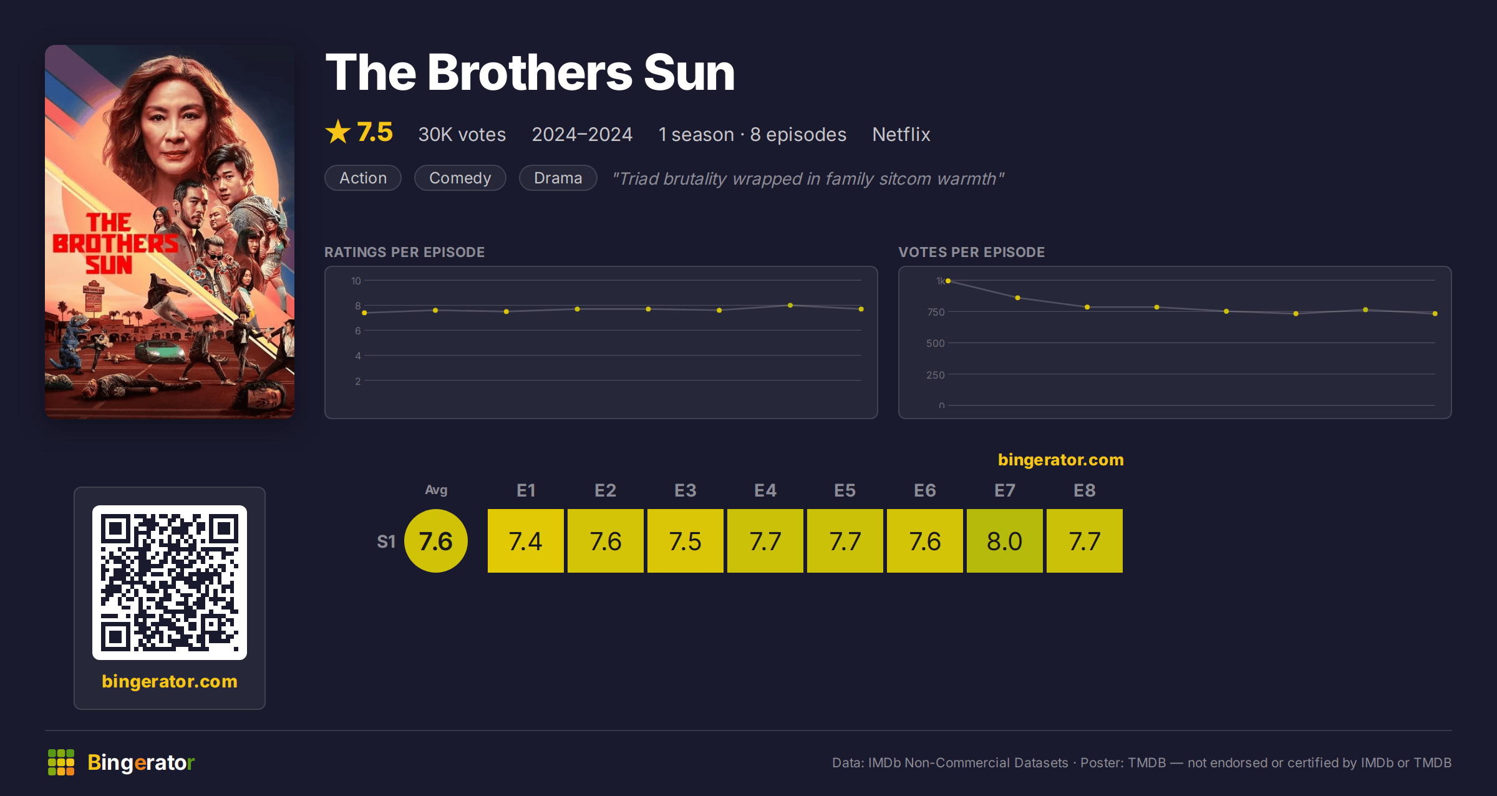Open The Brothers Sun poster thumbnail
Viewport: 1497px width, 796px height.
pyautogui.click(x=170, y=231)
